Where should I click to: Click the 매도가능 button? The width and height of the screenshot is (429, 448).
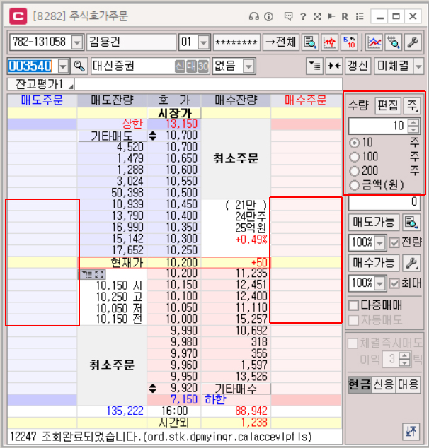(374, 223)
